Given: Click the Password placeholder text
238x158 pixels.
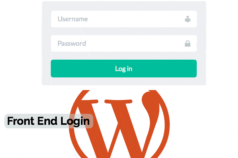Looking at the screenshot, I should pos(72,43).
